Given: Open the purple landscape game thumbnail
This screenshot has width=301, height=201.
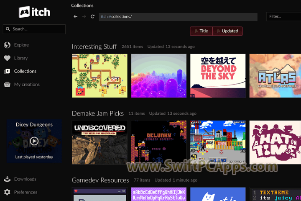Looking at the screenshot, I should coord(159,76).
